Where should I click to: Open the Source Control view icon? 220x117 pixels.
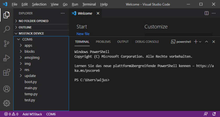(x=6, y=44)
